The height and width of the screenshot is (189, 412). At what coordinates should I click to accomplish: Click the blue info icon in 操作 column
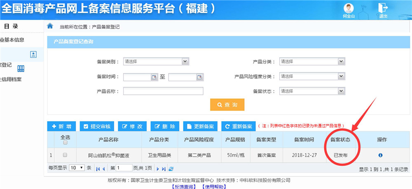click(x=380, y=155)
